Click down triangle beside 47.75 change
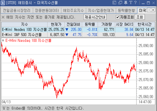 click(67, 35)
